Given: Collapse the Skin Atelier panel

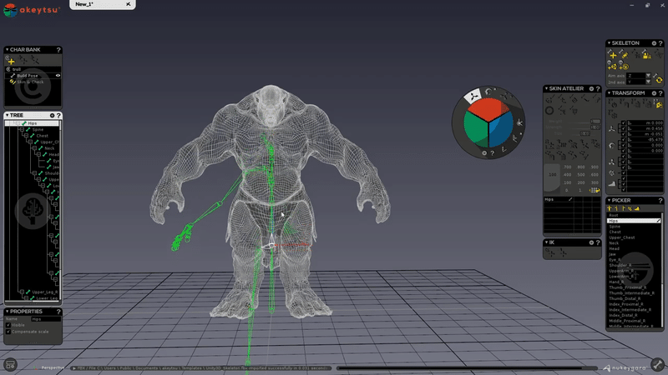Looking at the screenshot, I should click(x=546, y=88).
